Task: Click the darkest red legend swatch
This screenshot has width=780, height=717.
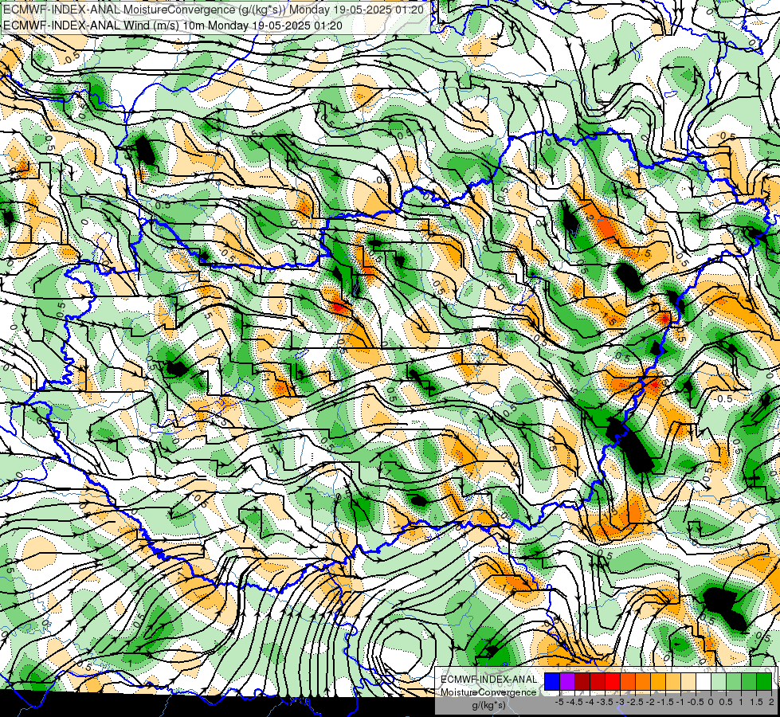Action: [x=582, y=681]
